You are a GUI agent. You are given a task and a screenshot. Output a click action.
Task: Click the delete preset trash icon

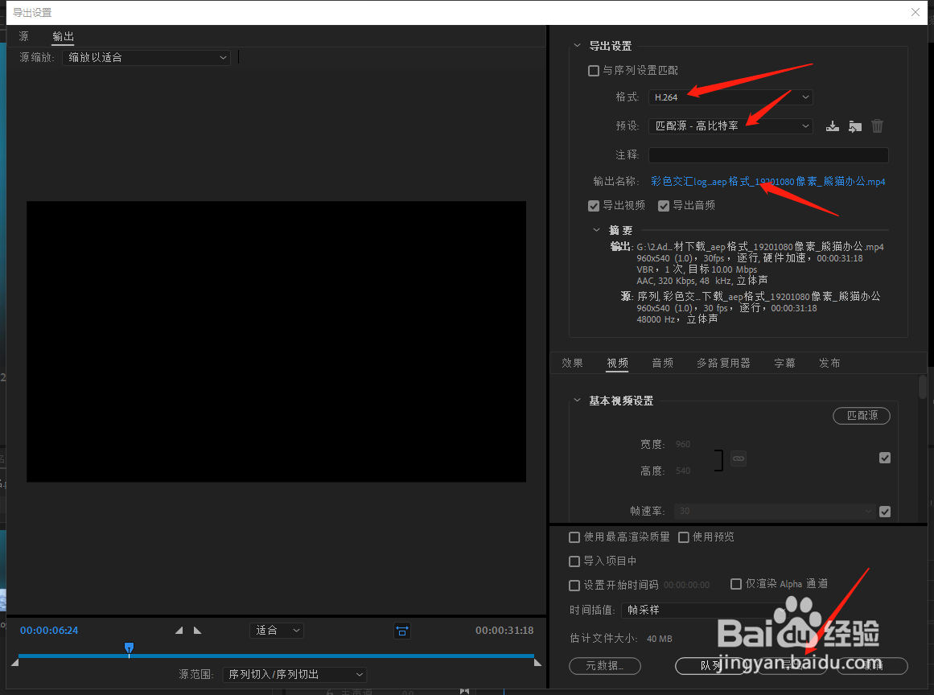click(x=877, y=126)
